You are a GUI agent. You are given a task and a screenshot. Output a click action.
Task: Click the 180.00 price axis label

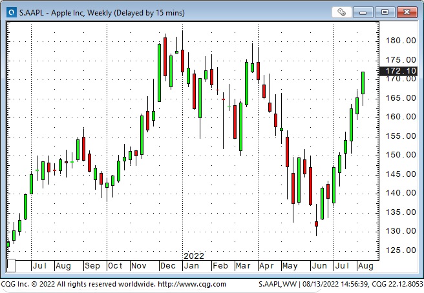click(401, 41)
